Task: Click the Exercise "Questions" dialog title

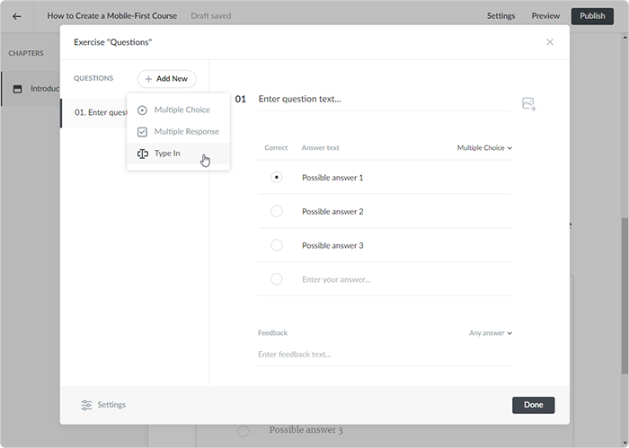Action: (112, 42)
